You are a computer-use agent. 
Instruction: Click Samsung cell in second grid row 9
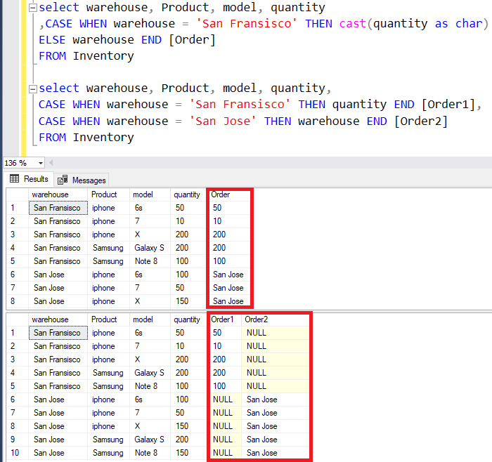pos(108,440)
